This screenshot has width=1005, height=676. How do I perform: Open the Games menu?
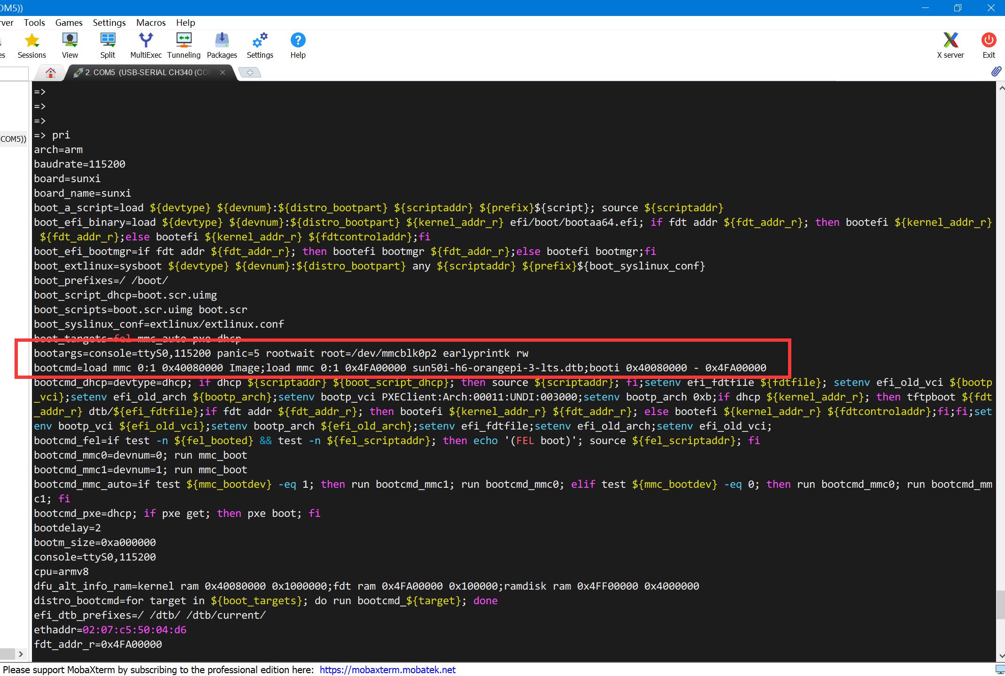click(x=69, y=23)
